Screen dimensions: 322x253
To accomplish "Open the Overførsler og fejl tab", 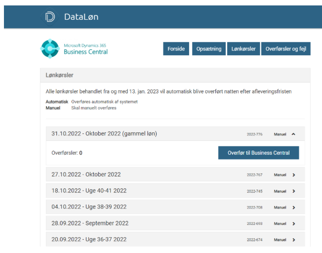I will (x=285, y=49).
